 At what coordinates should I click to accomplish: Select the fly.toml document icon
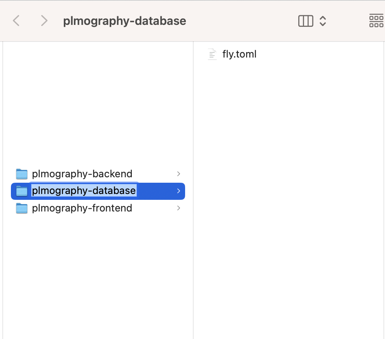(x=212, y=54)
